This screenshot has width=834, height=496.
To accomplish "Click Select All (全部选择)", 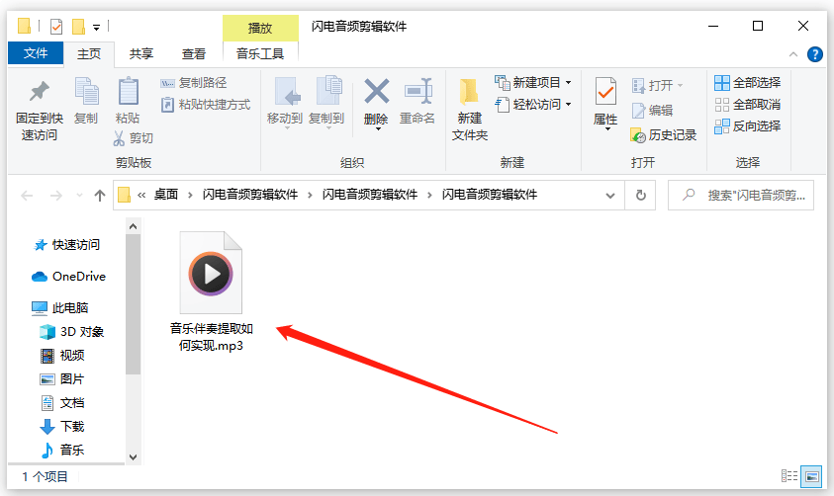I will (x=747, y=83).
